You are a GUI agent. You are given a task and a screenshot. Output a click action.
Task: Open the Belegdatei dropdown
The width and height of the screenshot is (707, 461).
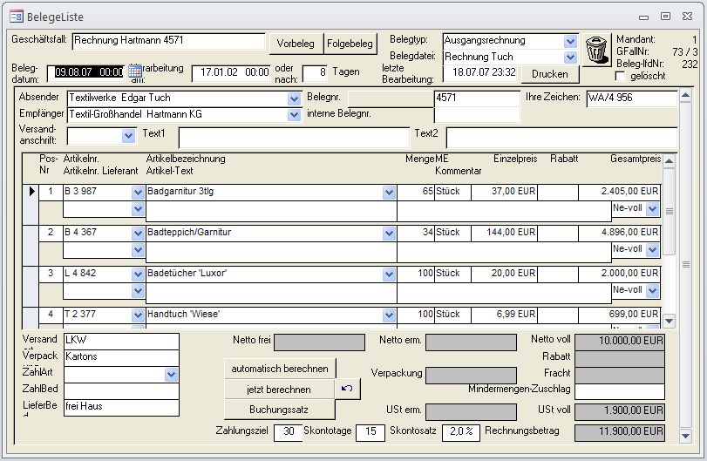point(570,58)
